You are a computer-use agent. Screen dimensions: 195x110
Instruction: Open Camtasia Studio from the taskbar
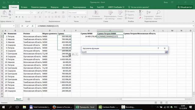(108, 107)
